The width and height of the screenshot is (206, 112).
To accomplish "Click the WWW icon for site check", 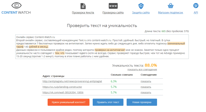I will 113,6.
